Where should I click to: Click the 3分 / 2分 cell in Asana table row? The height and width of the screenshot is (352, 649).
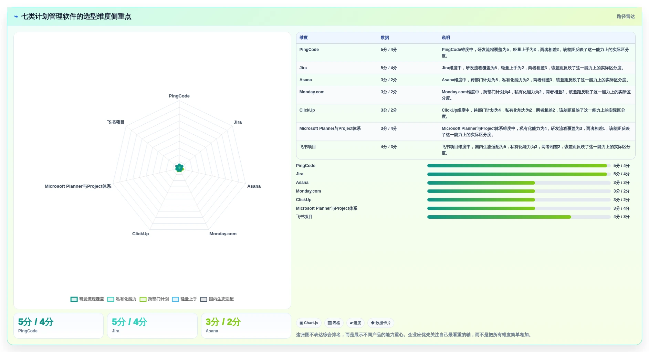point(389,80)
